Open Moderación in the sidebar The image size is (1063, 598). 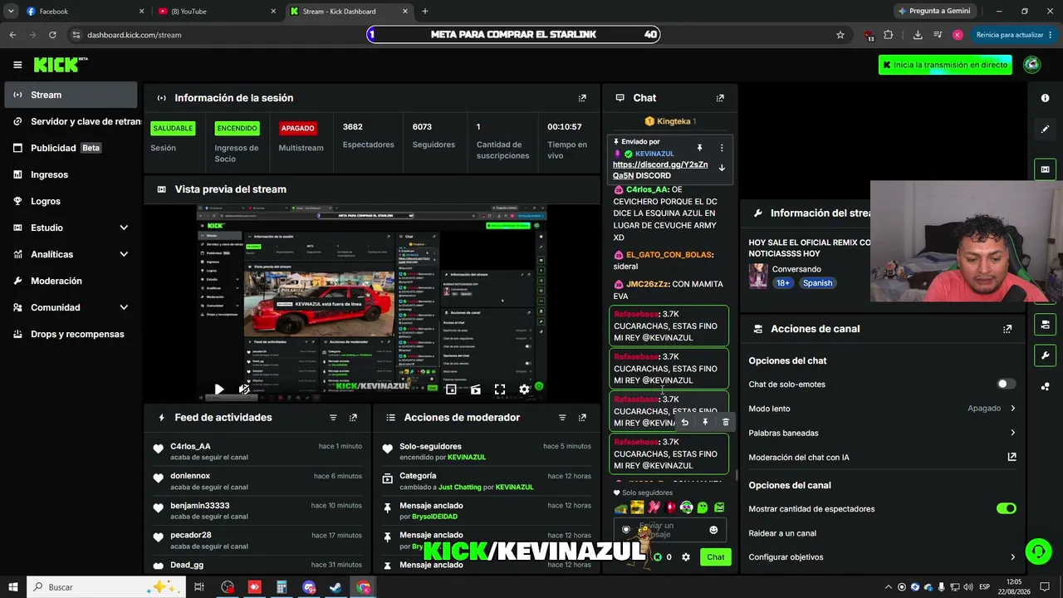click(71, 281)
